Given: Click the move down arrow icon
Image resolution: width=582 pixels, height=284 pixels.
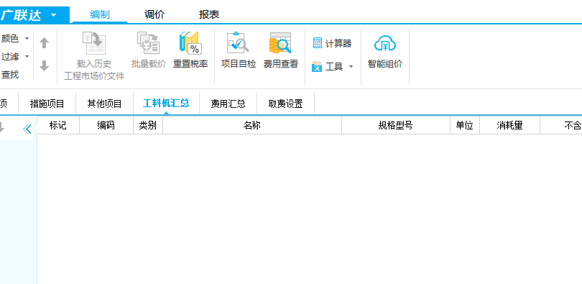Looking at the screenshot, I should 44,66.
